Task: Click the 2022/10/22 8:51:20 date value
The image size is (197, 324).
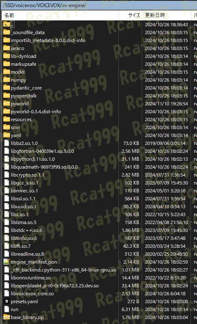Action: [165, 278]
